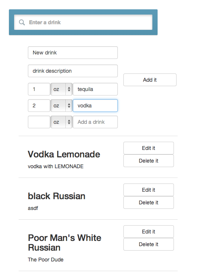Click the quantity field containing 2
This screenshot has width=207, height=273.
point(39,106)
